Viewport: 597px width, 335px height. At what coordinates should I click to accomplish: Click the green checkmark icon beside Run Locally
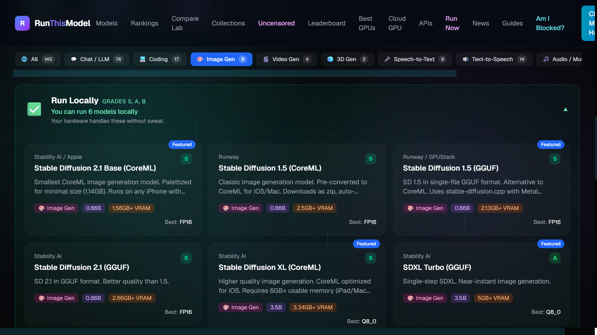[x=34, y=109]
